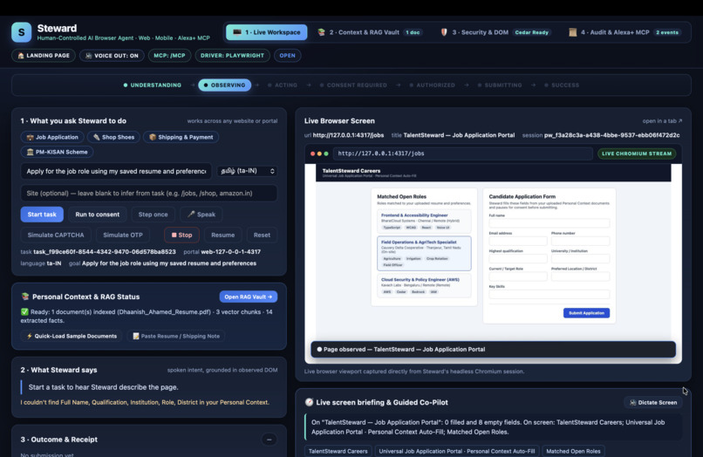
Task: Select Field Operations & AgriTech Specialist role
Action: point(424,254)
